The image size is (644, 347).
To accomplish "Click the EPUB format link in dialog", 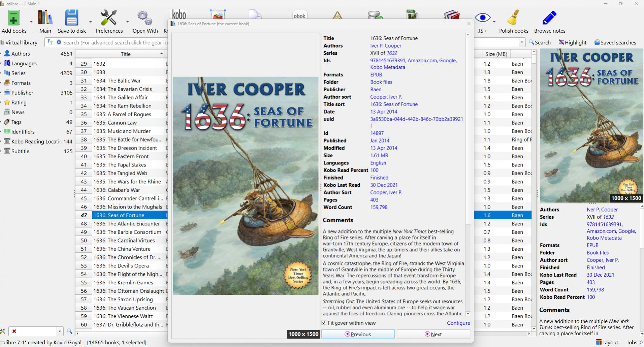I will [376, 75].
